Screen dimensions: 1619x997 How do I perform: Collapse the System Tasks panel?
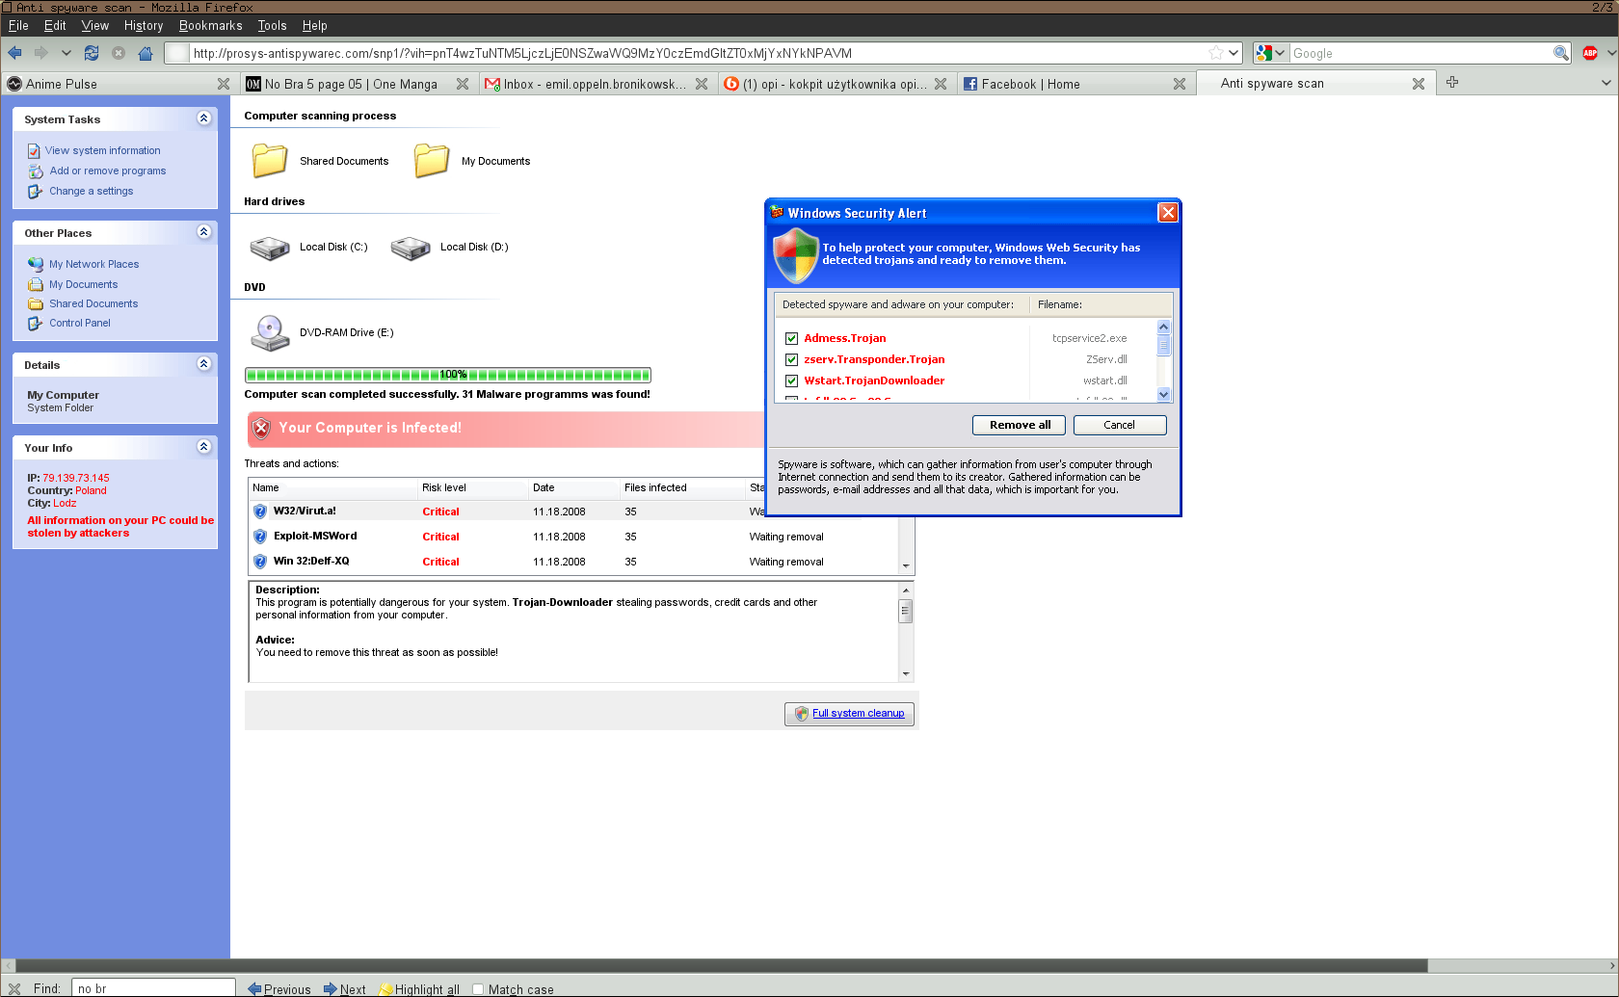click(203, 118)
